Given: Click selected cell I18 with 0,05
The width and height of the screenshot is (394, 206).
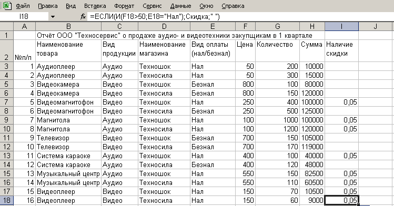Looking at the screenshot, I should [x=342, y=200].
